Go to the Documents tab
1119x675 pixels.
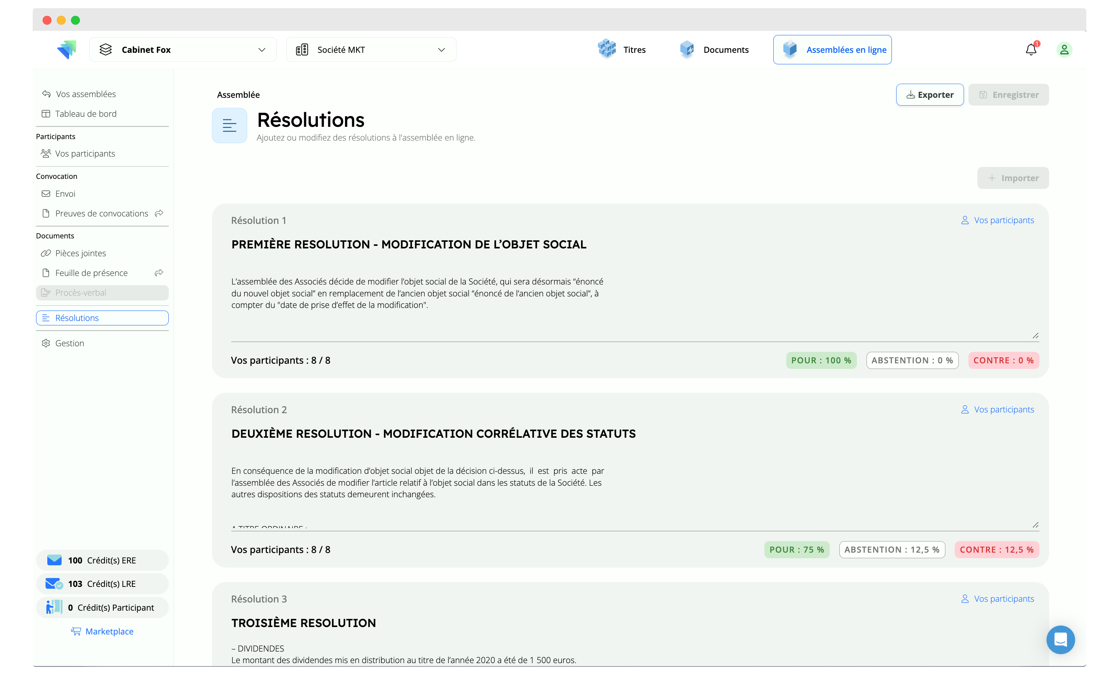(715, 49)
